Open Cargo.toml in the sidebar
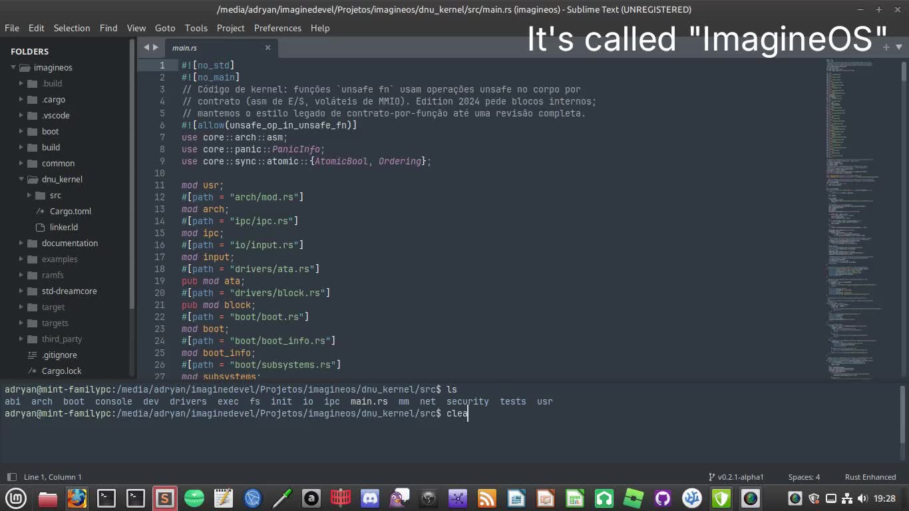This screenshot has height=511, width=909. coord(70,211)
